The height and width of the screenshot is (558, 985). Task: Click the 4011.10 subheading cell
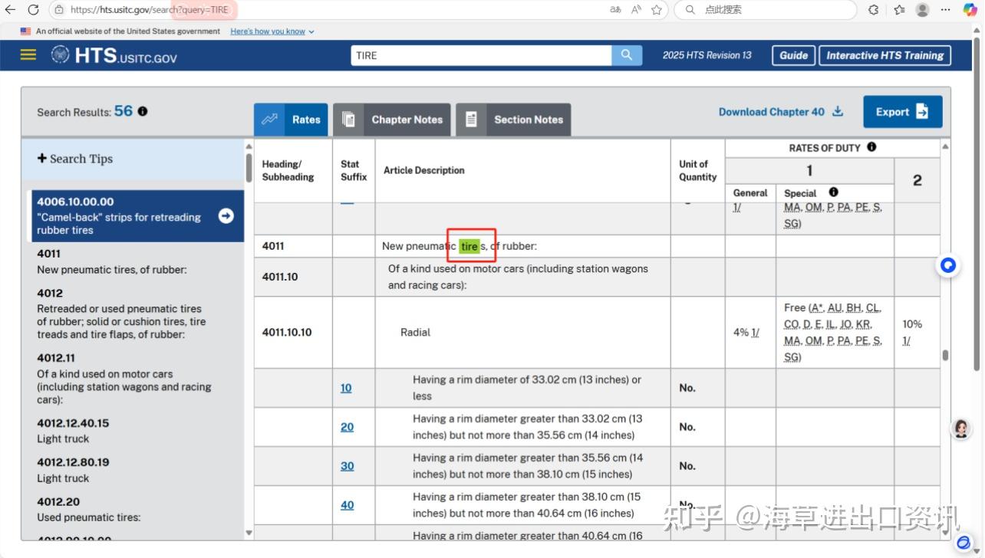click(x=293, y=277)
